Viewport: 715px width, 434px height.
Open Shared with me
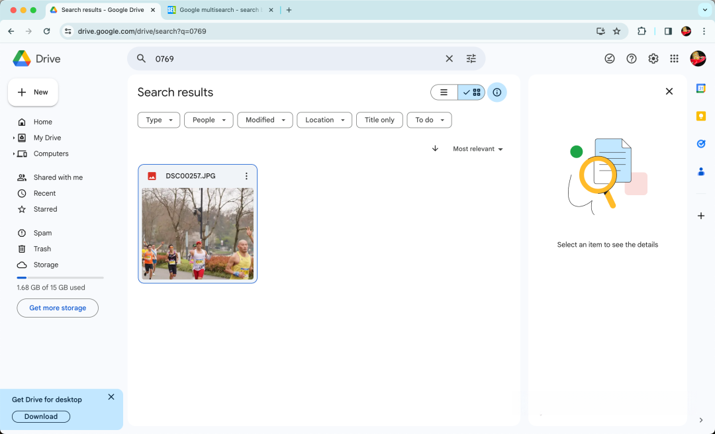60,177
